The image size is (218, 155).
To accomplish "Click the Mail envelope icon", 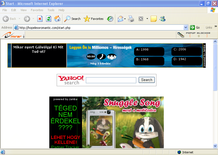I will 120,19.
